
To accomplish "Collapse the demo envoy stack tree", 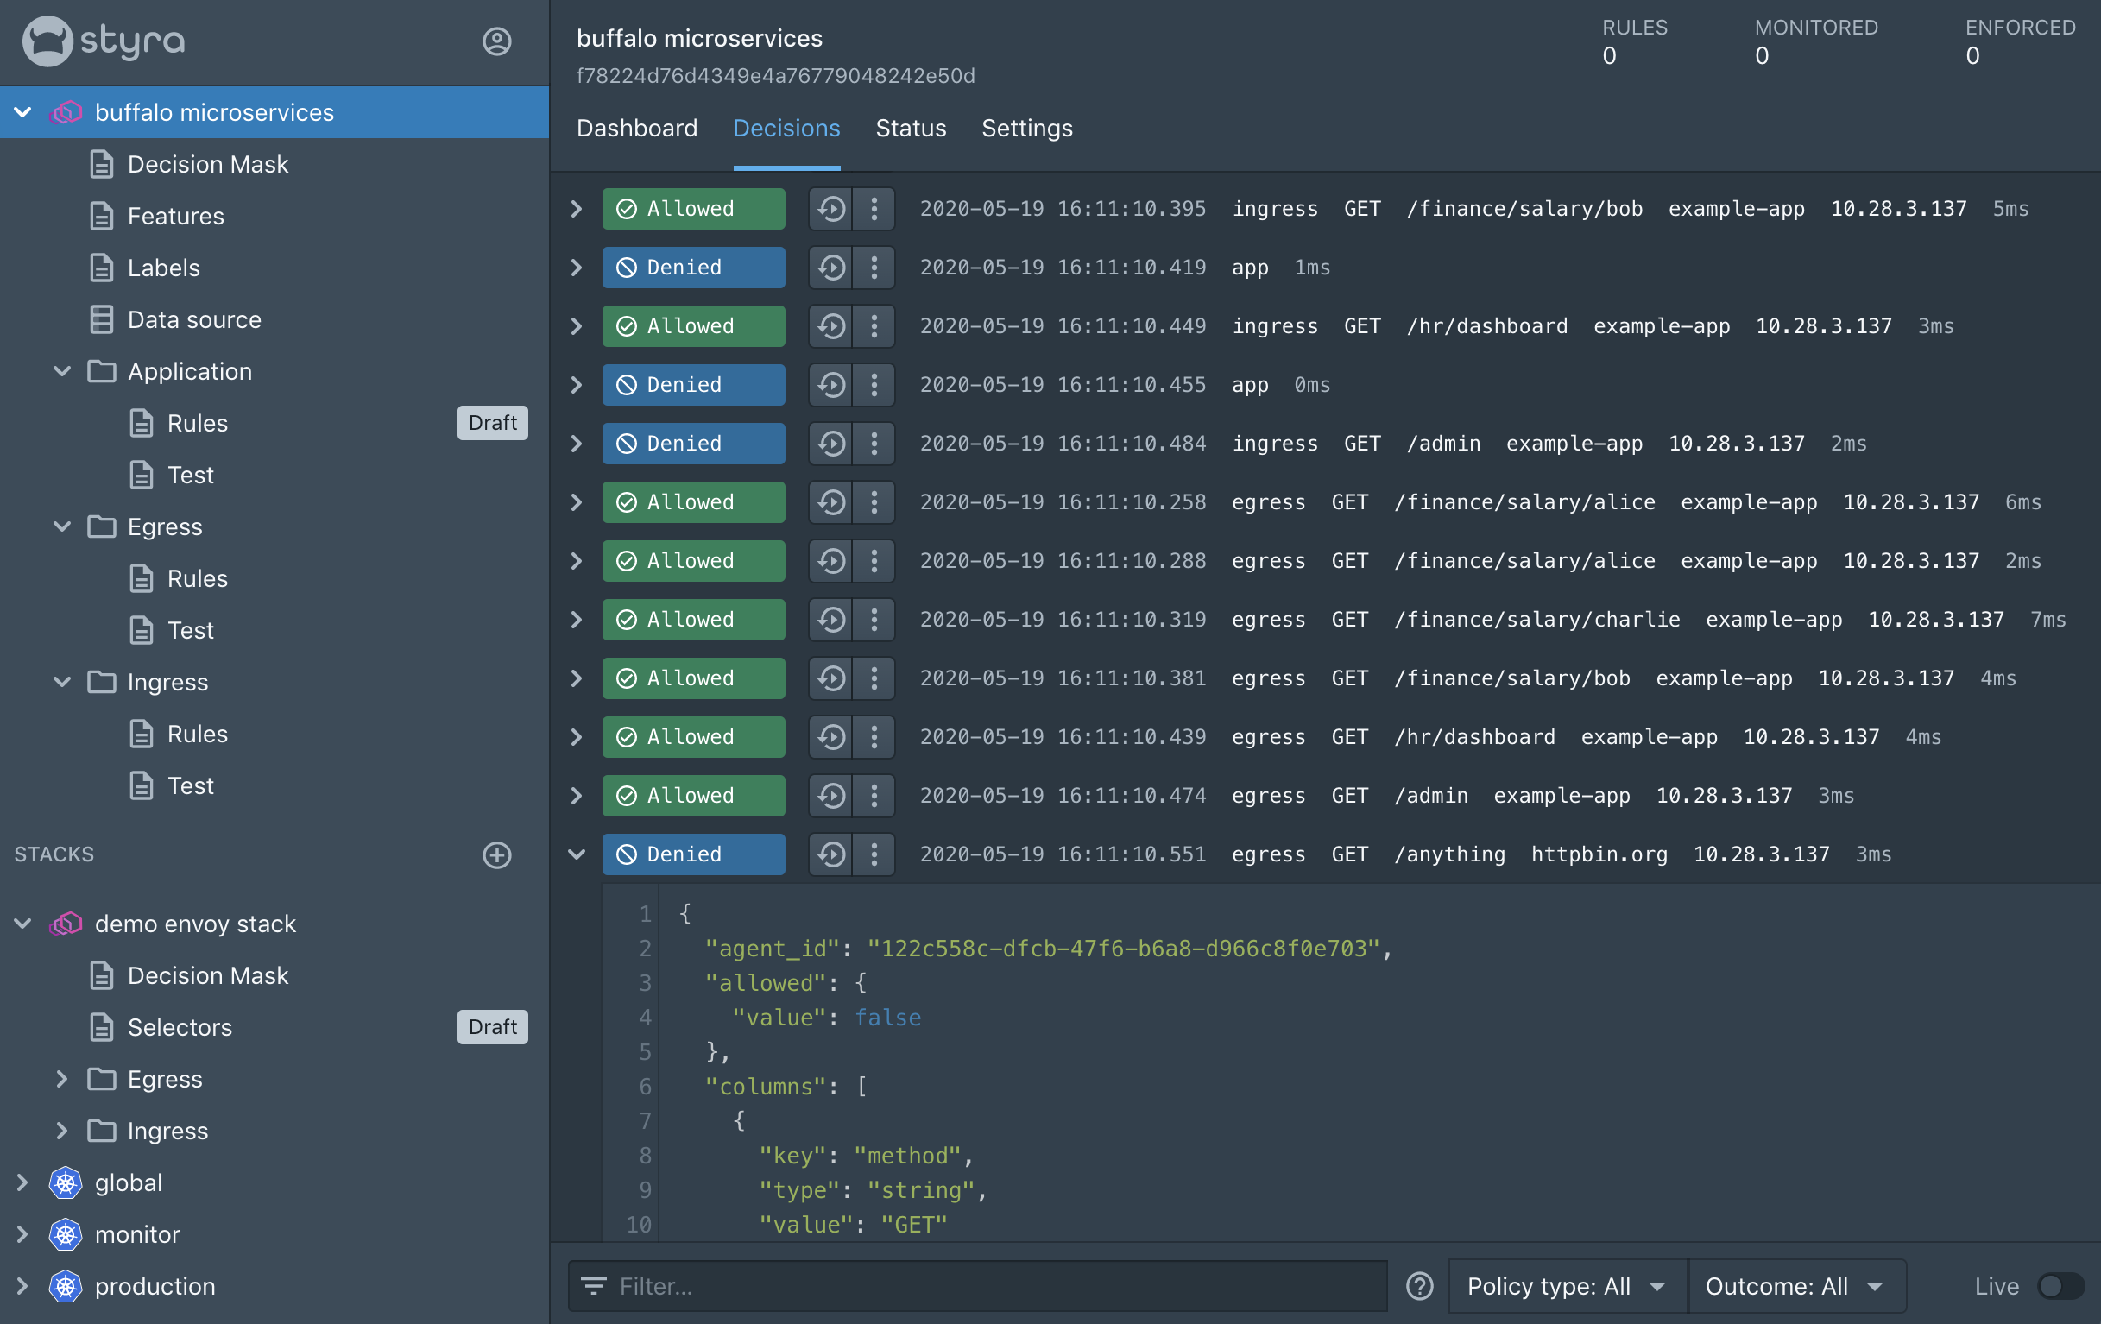I will 23,923.
